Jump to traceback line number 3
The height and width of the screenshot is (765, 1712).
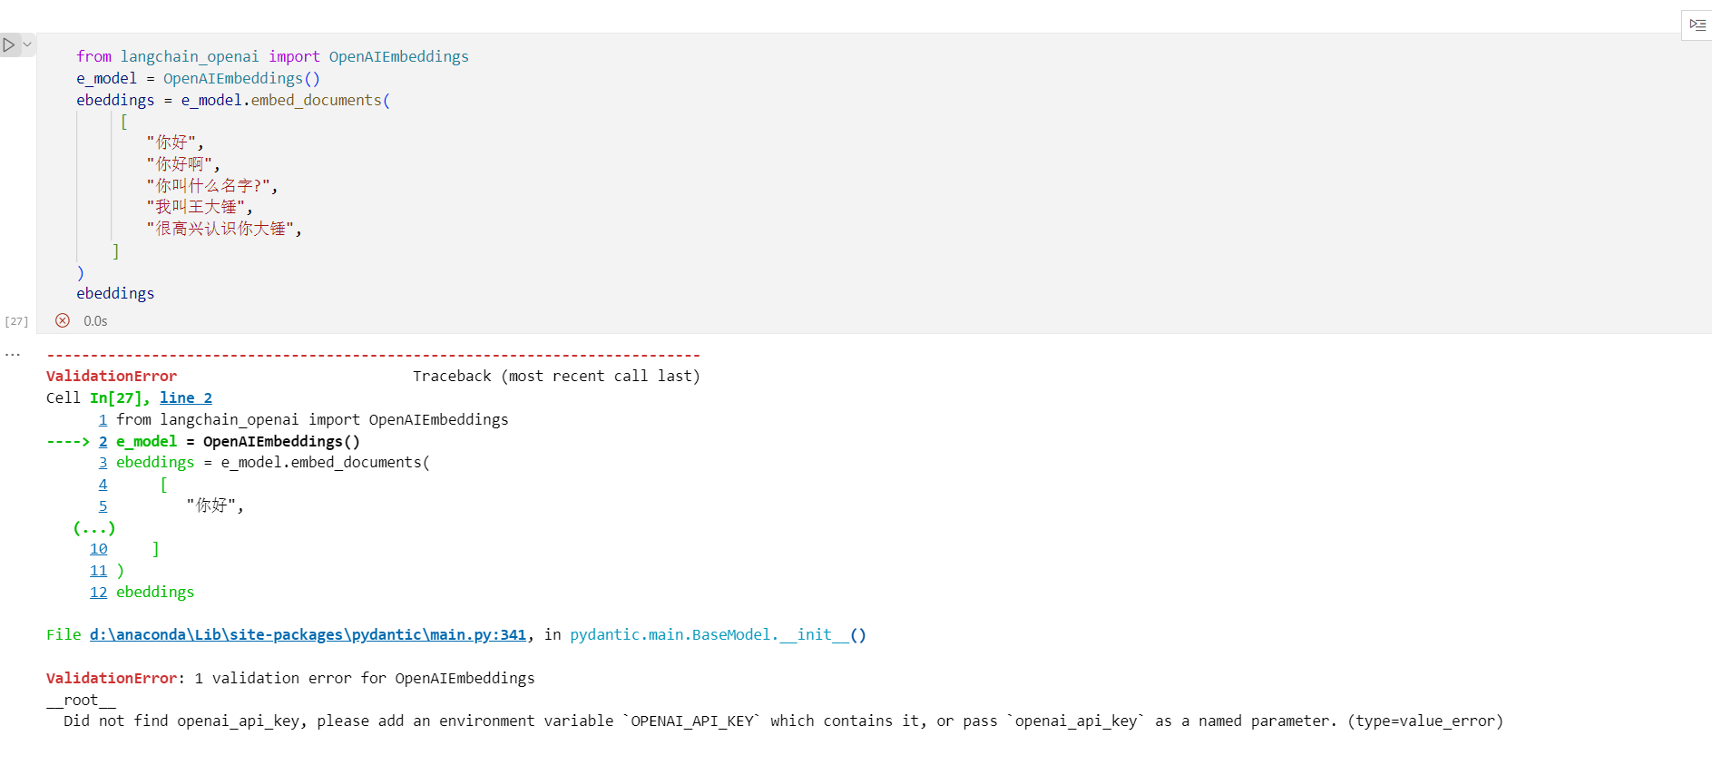click(x=103, y=462)
